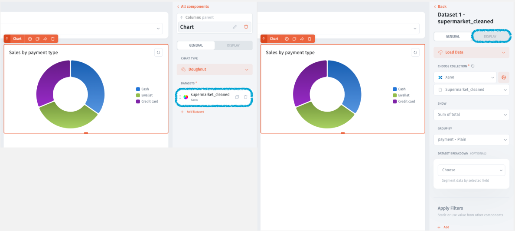The height and width of the screenshot is (231, 515).
Task: Switch to Display tab in Dataset 1 panel
Action: [490, 36]
